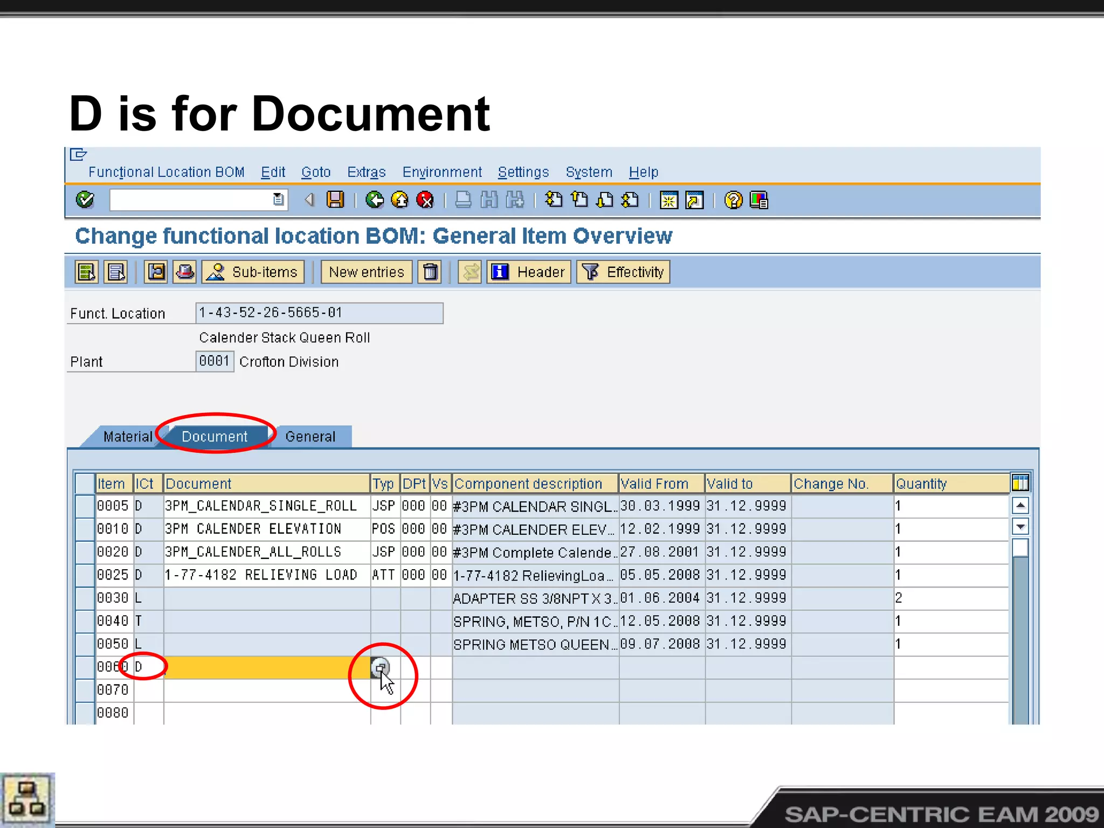Select the row for item 0030
Screen dimensions: 1104x828
pos(85,598)
